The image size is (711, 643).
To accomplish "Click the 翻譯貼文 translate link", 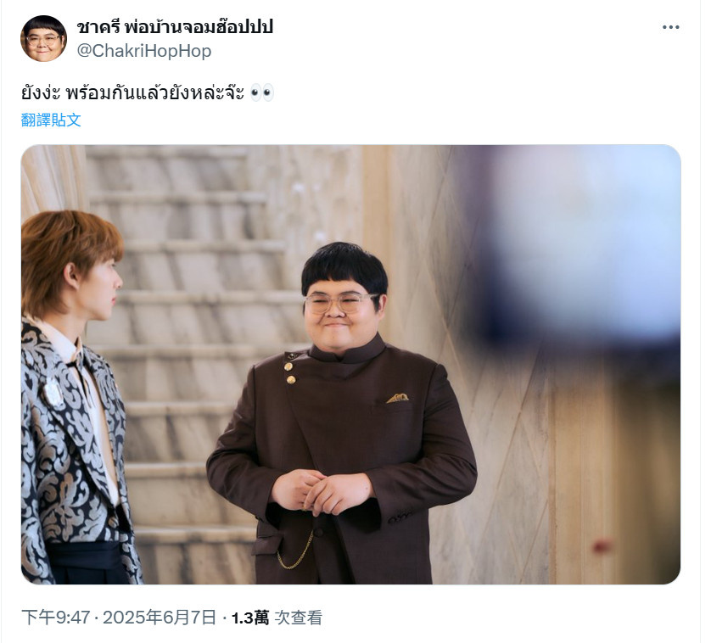I will (51, 120).
